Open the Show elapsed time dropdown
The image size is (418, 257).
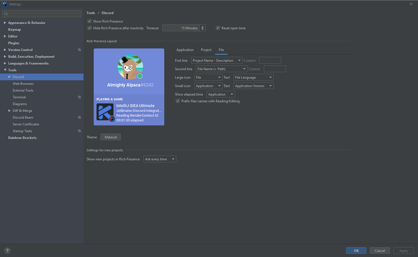221,94
